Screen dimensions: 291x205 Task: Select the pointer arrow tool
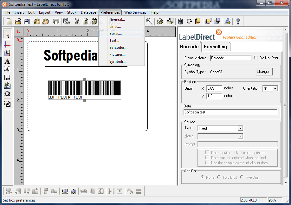click(7, 35)
